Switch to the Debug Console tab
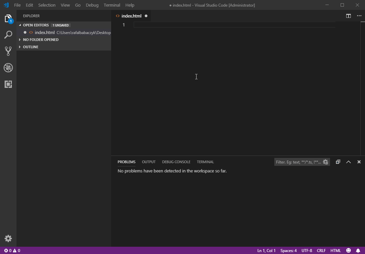The width and height of the screenshot is (365, 254). 176,162
